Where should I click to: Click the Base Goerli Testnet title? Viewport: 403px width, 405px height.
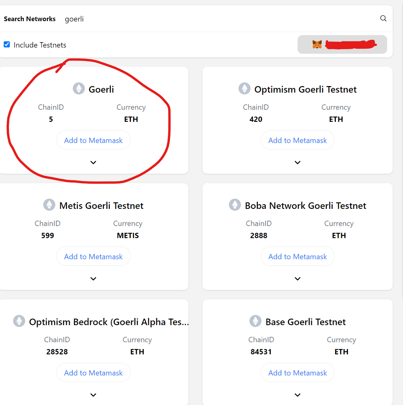pos(305,322)
